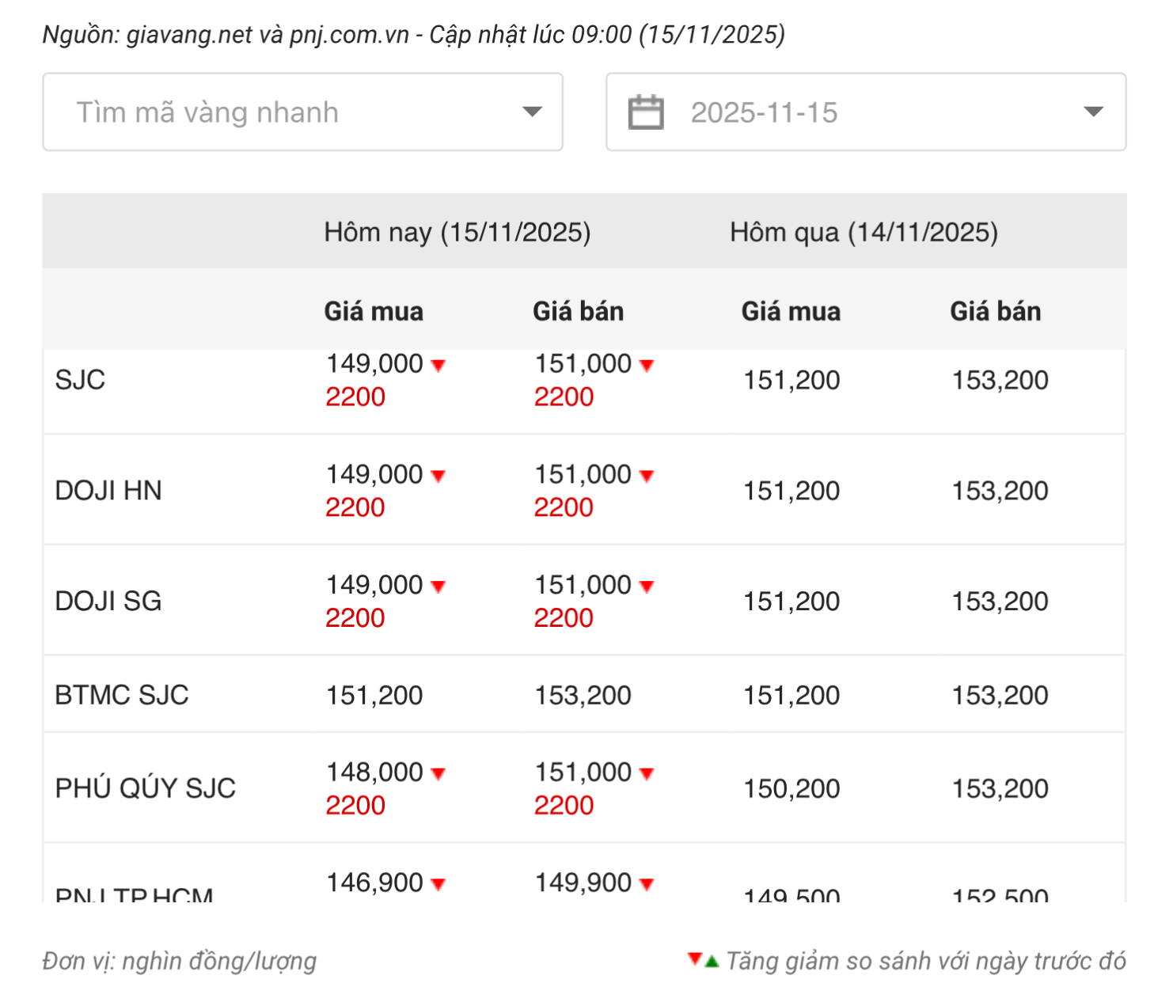Open the BTMC SJC row label
This screenshot has width=1154, height=1006.
pyautogui.click(x=122, y=695)
